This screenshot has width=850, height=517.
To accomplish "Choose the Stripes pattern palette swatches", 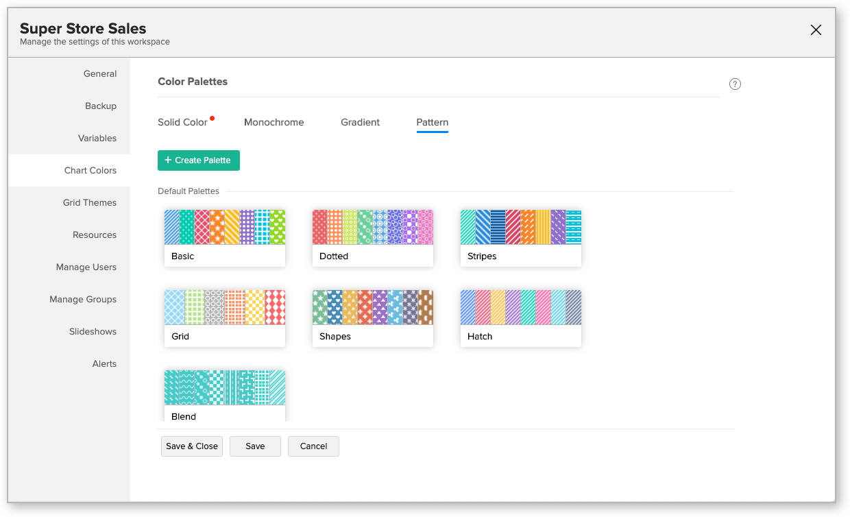I will coord(521,227).
